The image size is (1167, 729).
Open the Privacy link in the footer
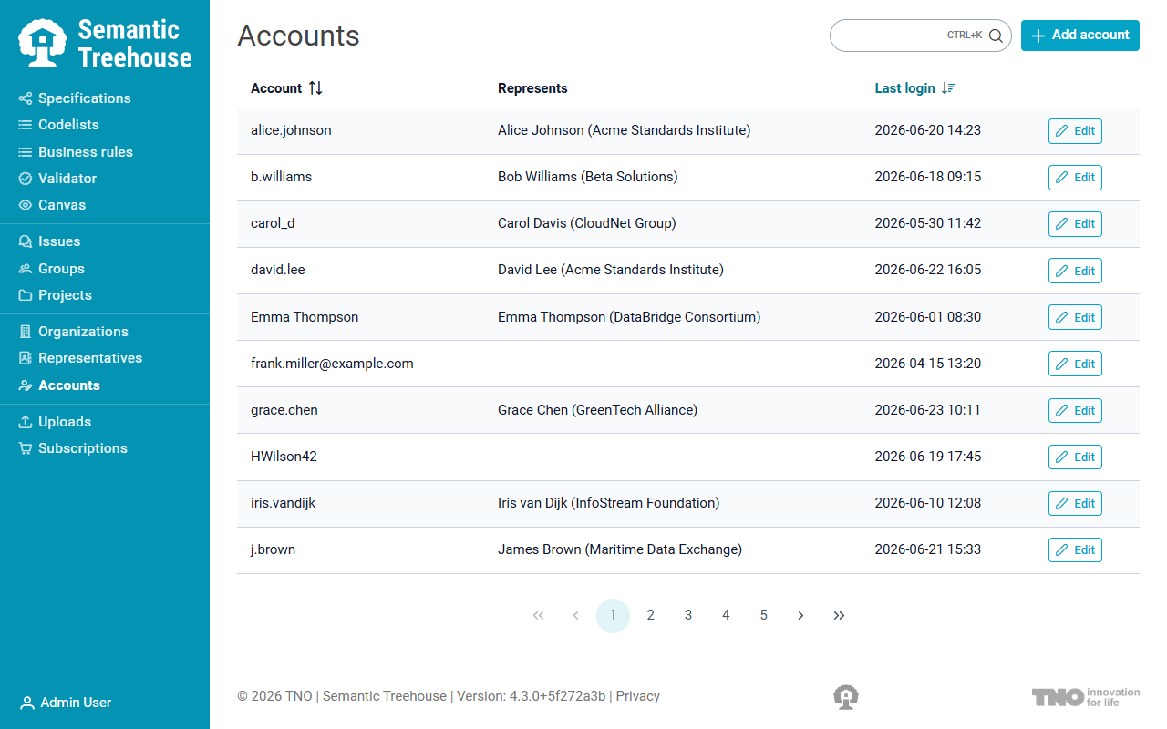click(x=638, y=696)
